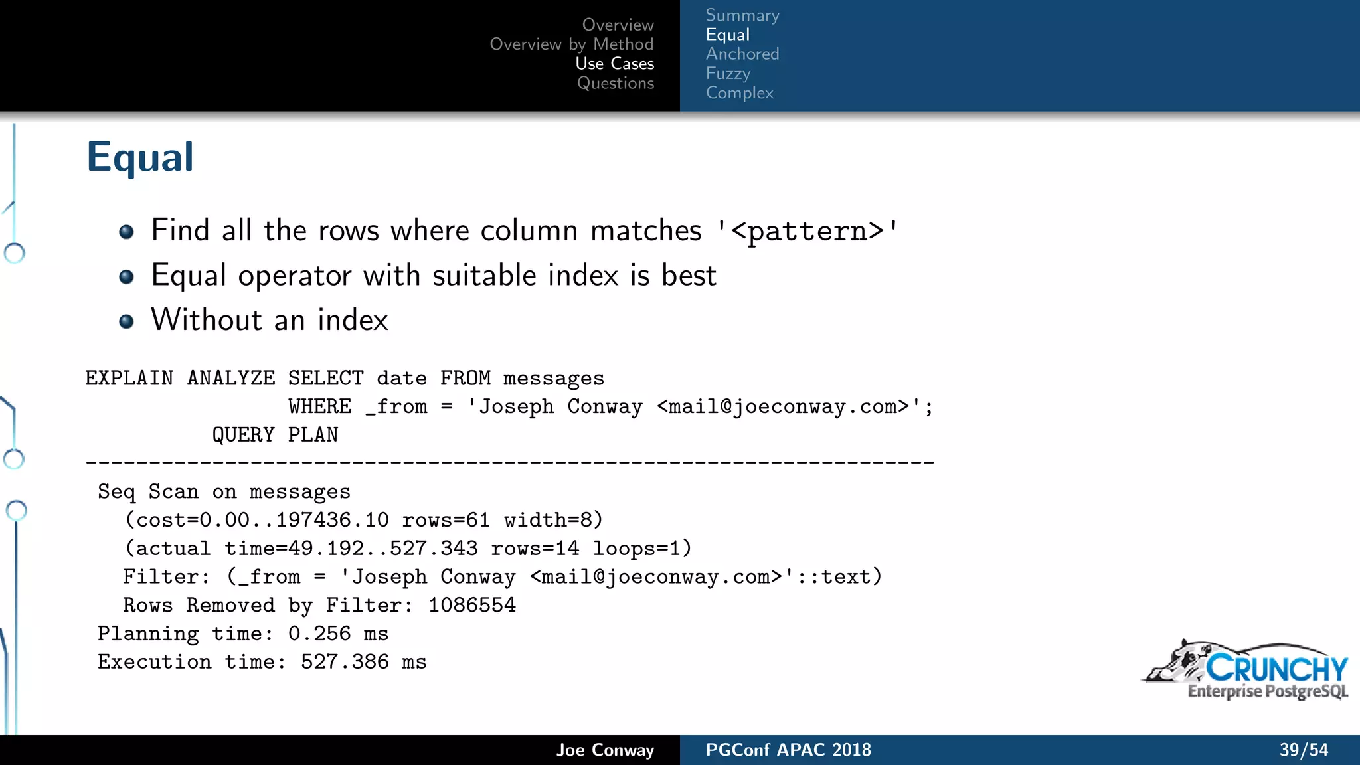
Task: Click 'Planning time: 0.256 ms'
Action: pyautogui.click(x=243, y=634)
